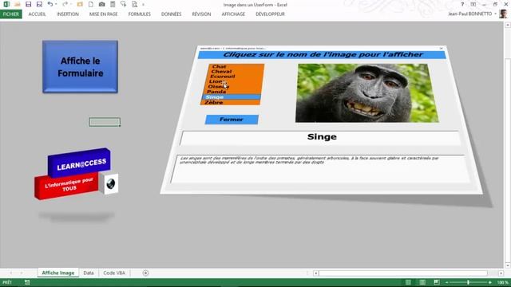
Task: Open the FORMULES ribbon tab
Action: pos(140,14)
